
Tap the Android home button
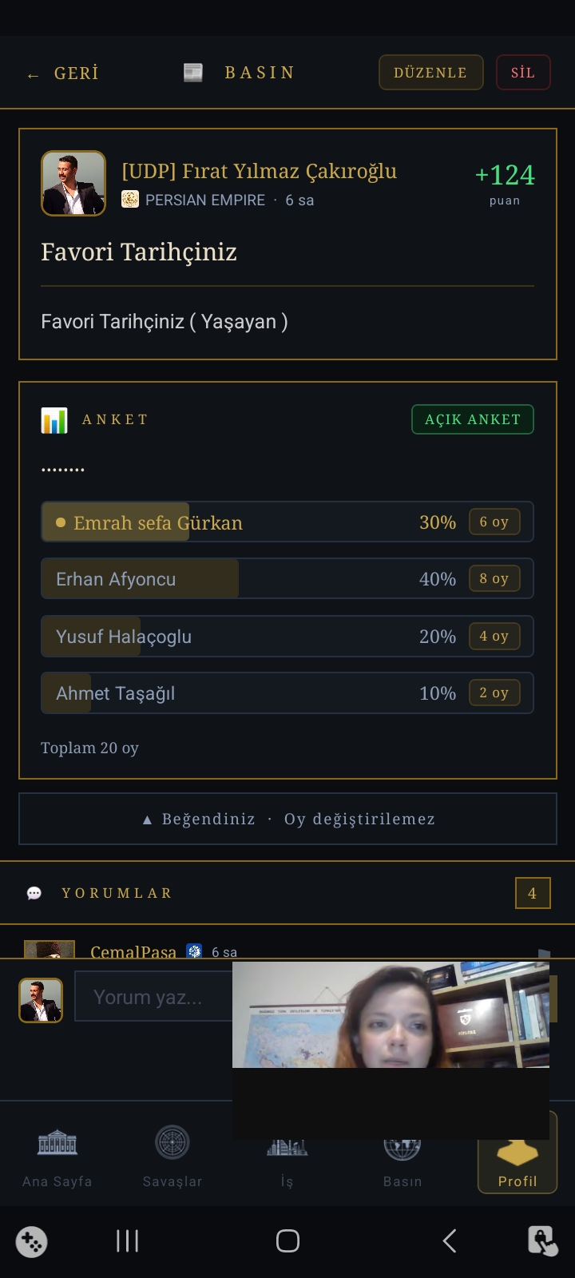(x=287, y=1240)
